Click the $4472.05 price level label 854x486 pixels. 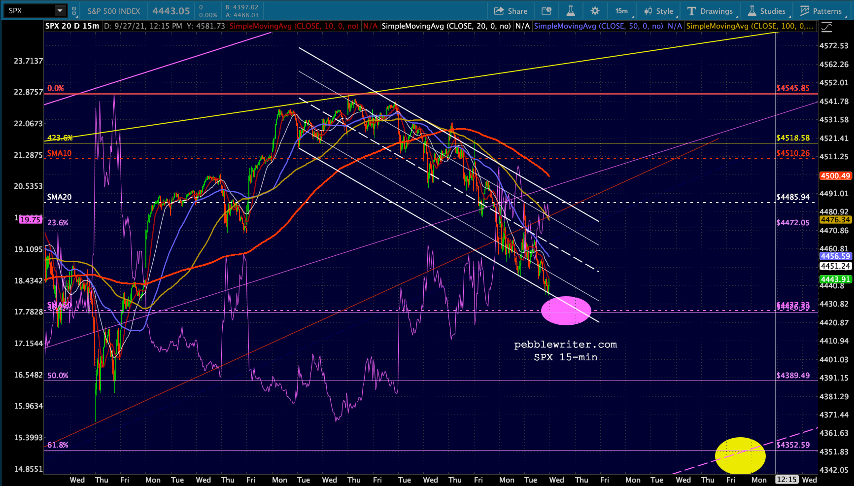[x=793, y=223]
